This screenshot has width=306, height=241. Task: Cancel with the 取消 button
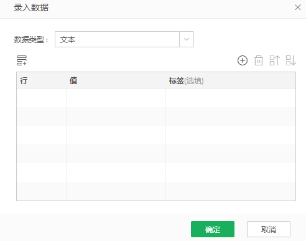(269, 229)
